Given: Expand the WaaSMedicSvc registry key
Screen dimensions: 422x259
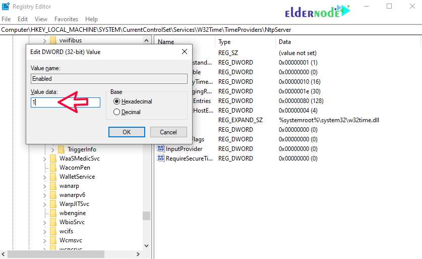Looking at the screenshot, I should [x=45, y=159].
